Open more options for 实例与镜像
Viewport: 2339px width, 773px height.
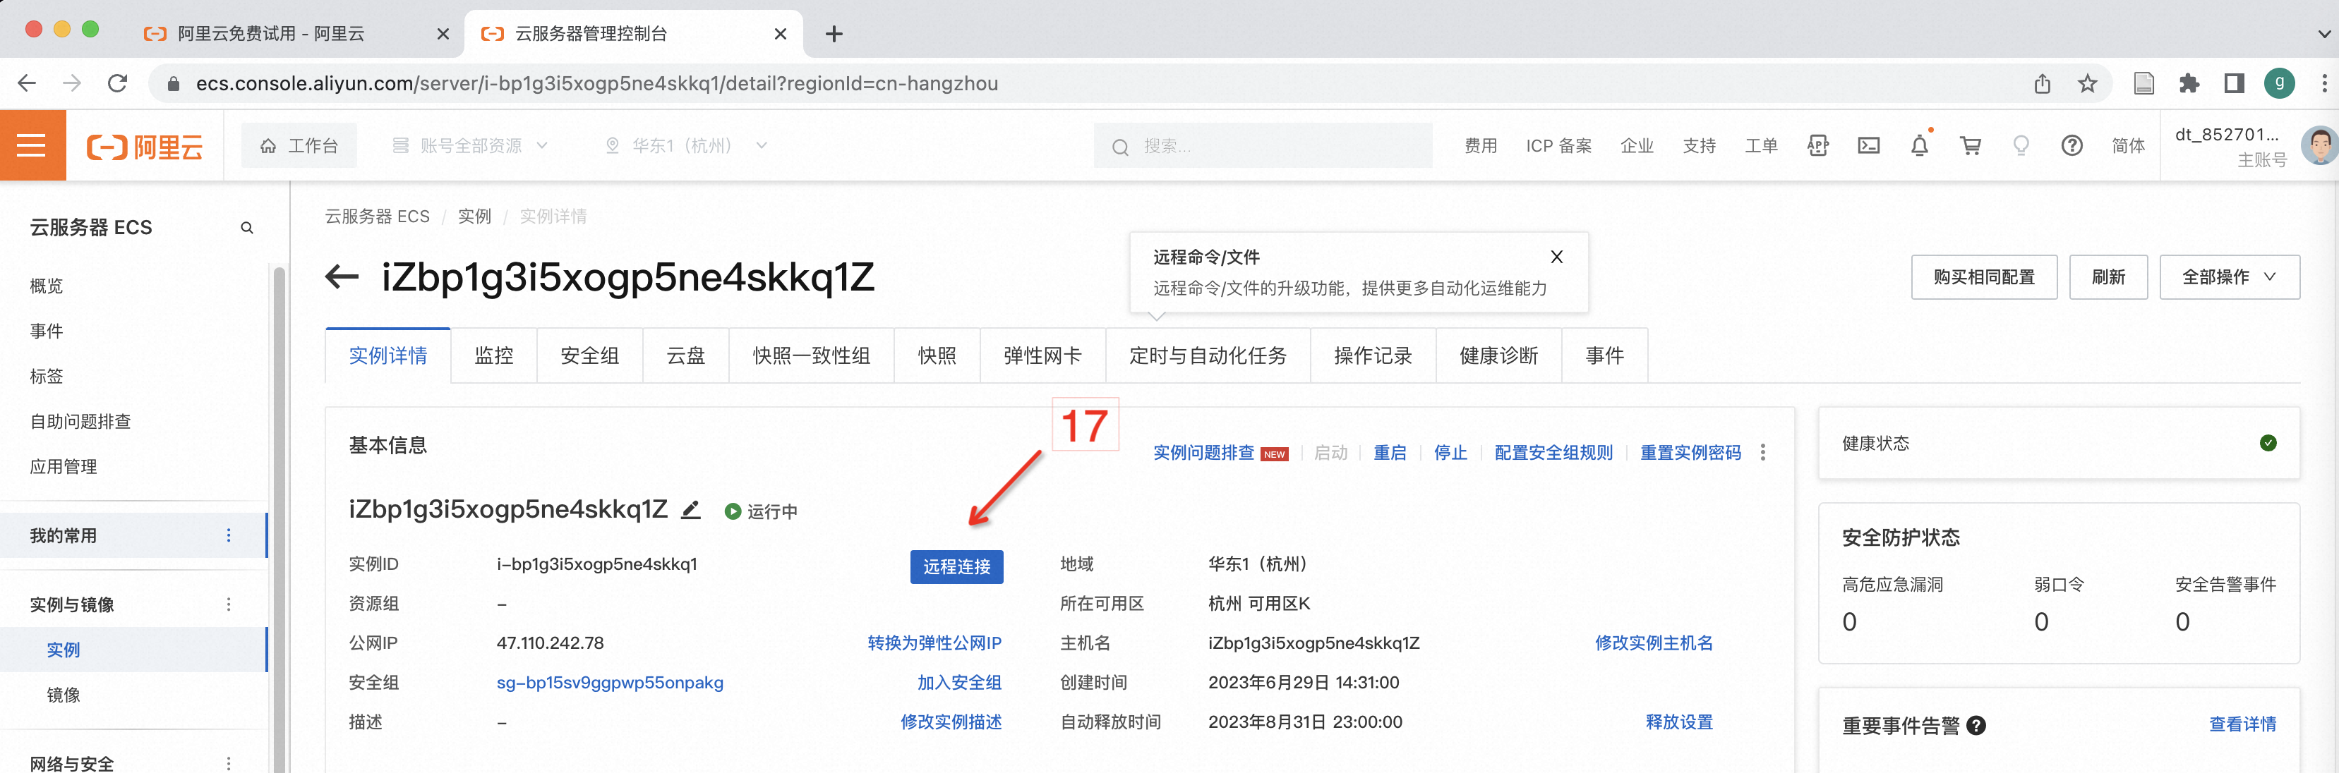(x=229, y=604)
